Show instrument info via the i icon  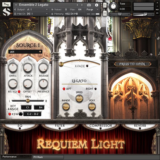pos(96,5)
